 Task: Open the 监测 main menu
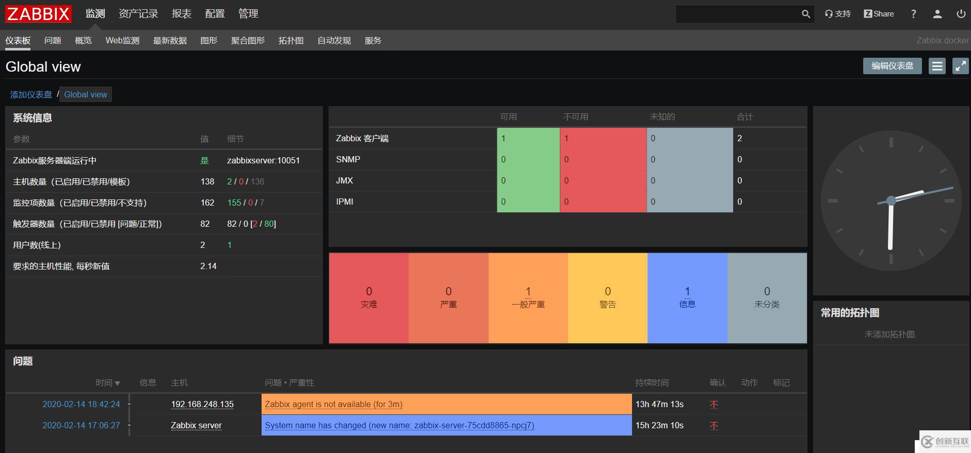95,14
